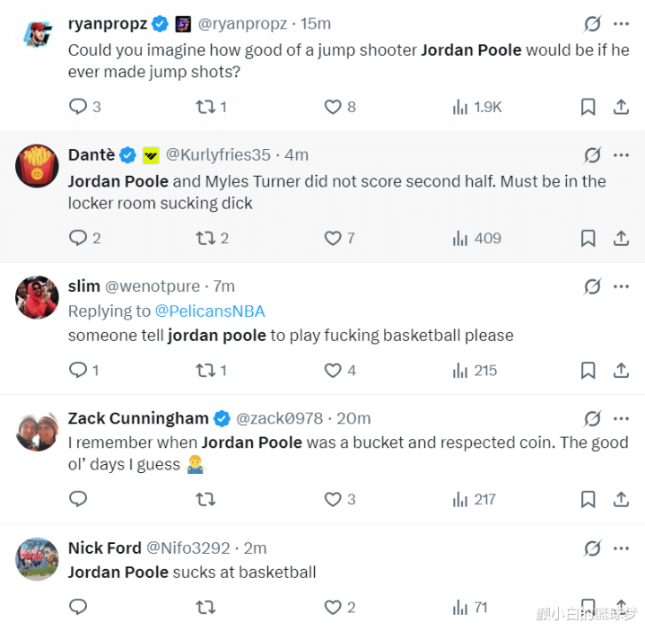This screenshot has height=631, width=645.
Task: Repost ryanpropz's tweet about Jordan Poole
Action: point(205,107)
